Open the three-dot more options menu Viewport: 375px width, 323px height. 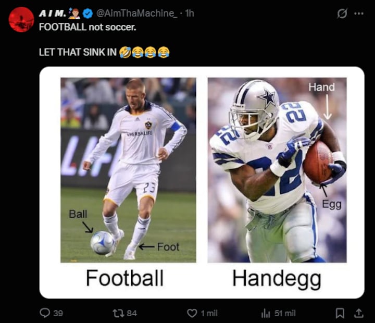(x=359, y=14)
